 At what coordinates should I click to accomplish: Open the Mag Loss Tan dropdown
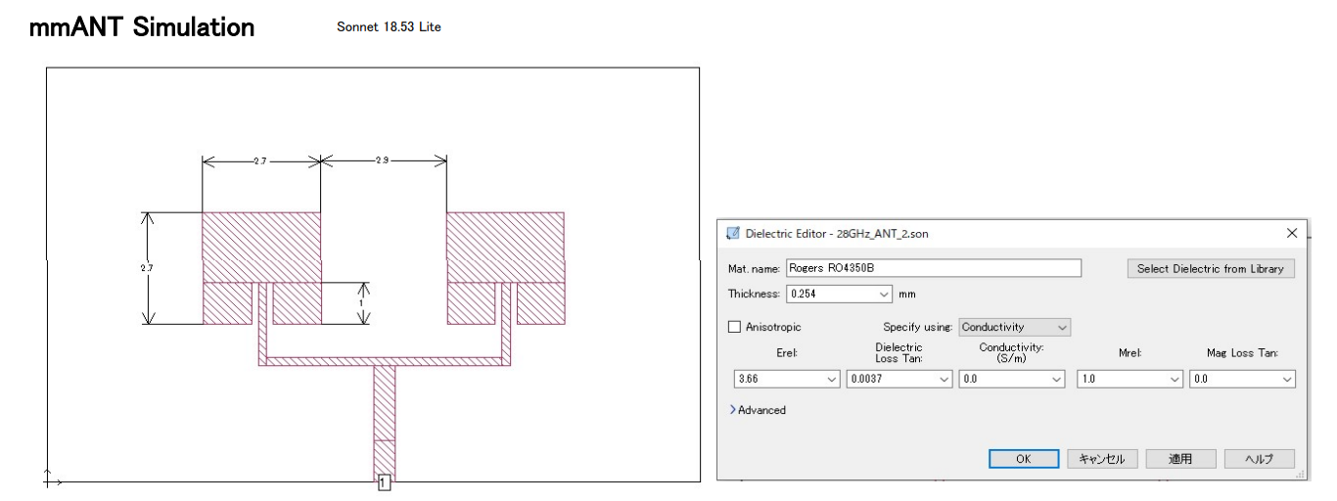point(1285,379)
